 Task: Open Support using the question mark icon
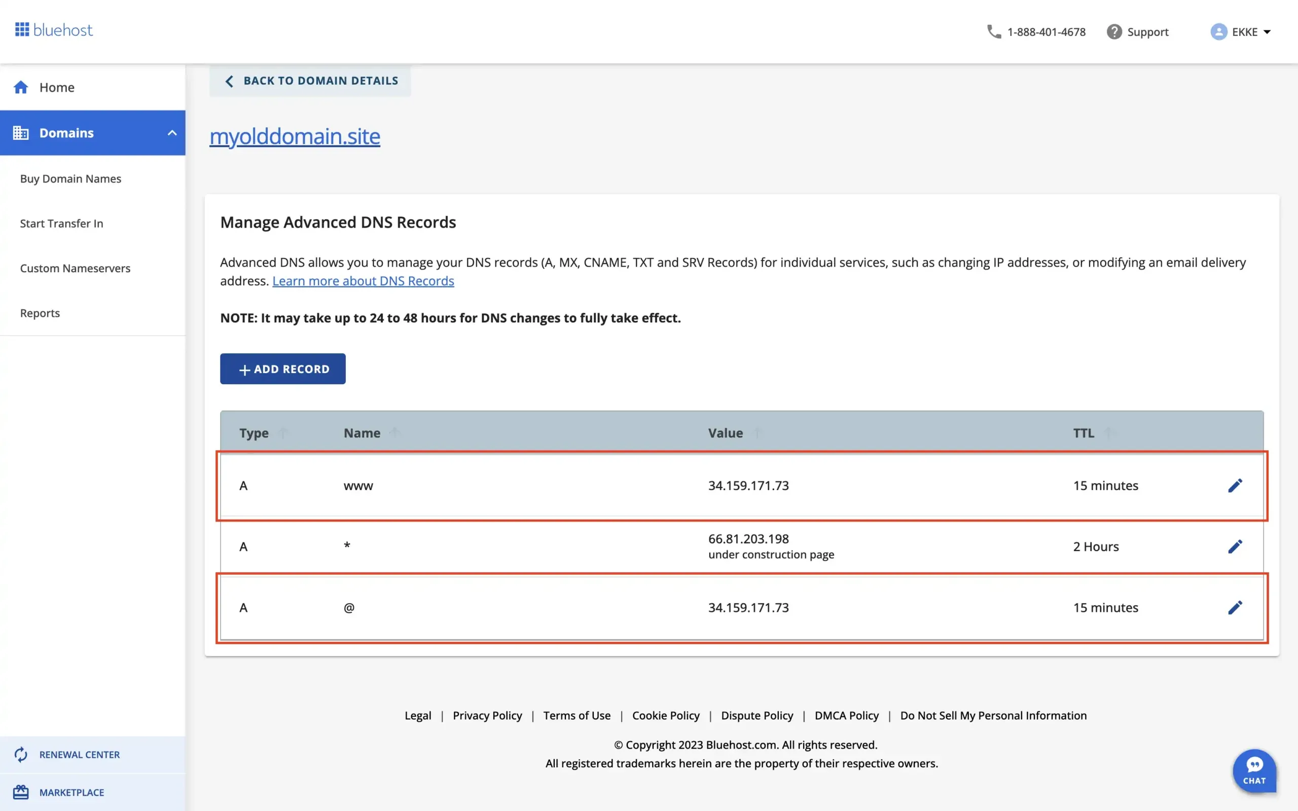coord(1114,31)
